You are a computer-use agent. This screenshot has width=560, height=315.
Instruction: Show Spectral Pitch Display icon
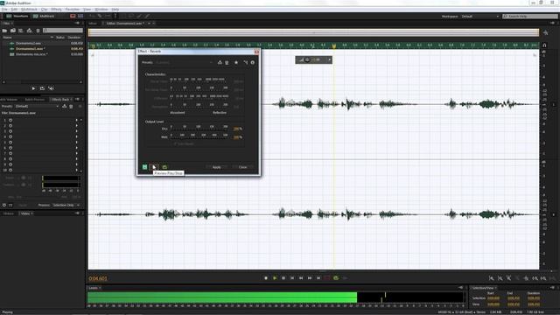(80, 17)
